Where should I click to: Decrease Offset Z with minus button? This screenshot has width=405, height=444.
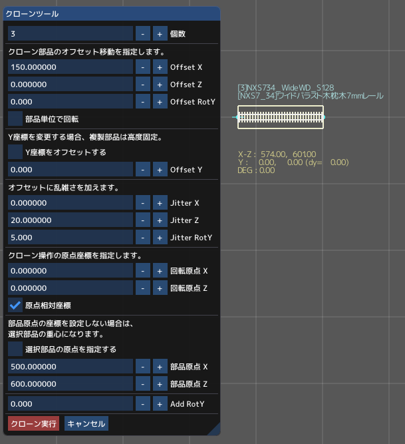point(143,85)
